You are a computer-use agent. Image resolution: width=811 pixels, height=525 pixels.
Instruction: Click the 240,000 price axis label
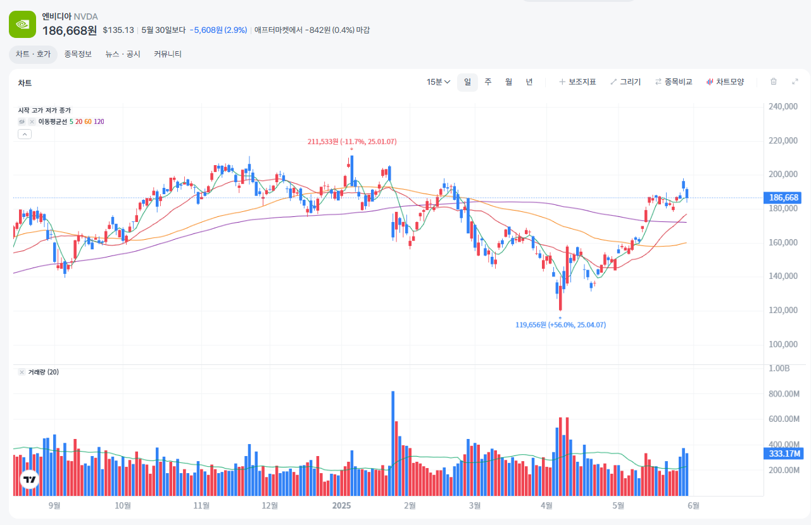coord(783,107)
